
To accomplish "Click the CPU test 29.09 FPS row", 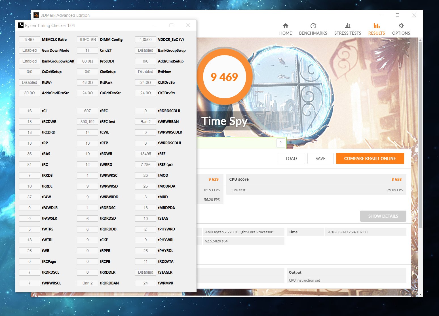I will (316, 190).
